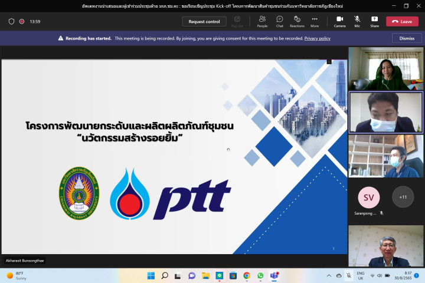Image resolution: width=425 pixels, height=283 pixels.
Task: Click the OneDrive cloud tray icon
Action: click(x=339, y=276)
